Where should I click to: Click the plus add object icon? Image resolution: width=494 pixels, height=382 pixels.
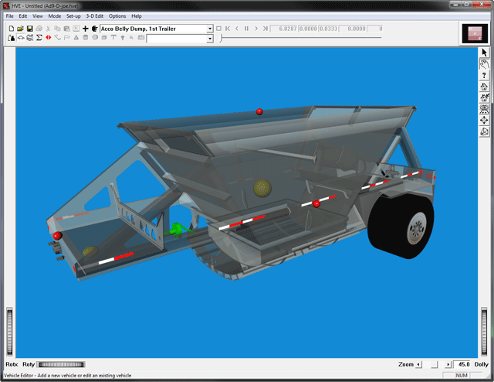[x=85, y=29]
